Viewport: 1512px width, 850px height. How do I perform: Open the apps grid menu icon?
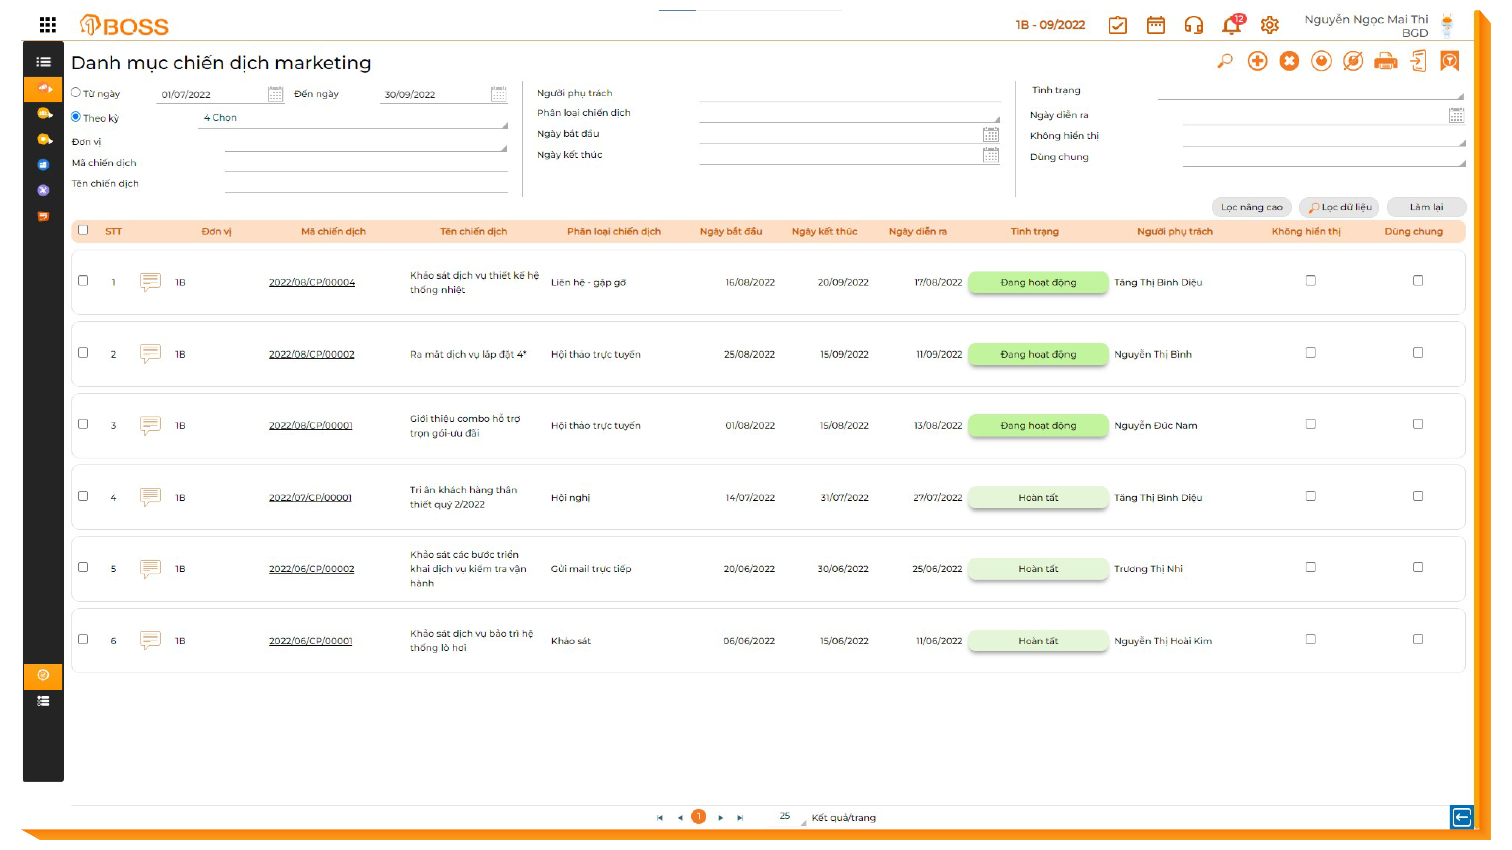[x=48, y=25]
